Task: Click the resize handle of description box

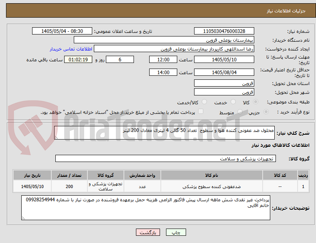Action: pos(56,137)
